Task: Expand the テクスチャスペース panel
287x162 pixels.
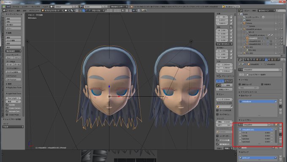Action: [248, 92]
